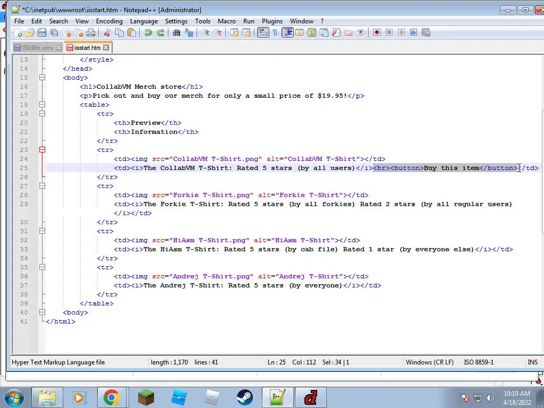Switch to the Wildlife.wmv tab
Image resolution: width=544 pixels, height=408 pixels.
37,48
